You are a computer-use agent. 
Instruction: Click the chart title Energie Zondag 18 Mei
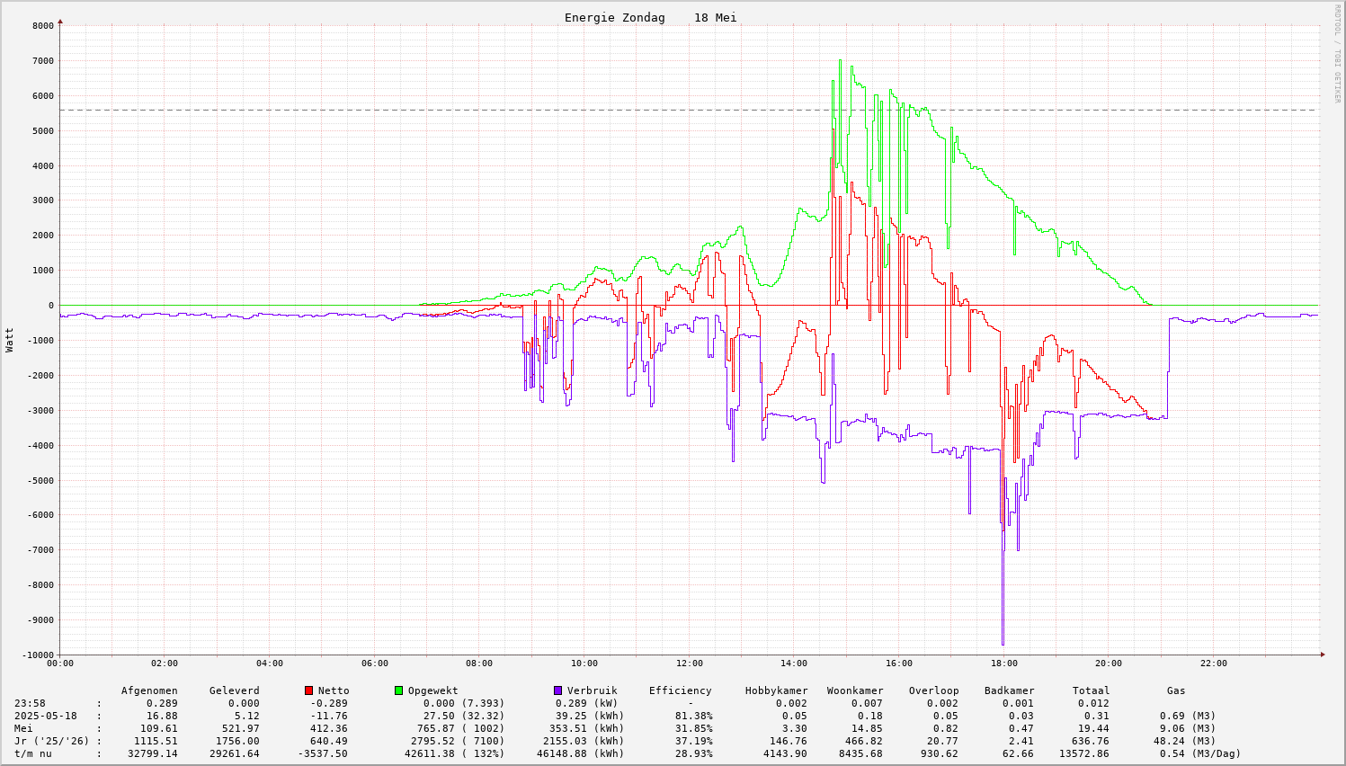[650, 18]
